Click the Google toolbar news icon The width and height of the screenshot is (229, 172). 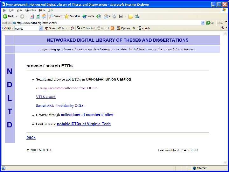(72, 28)
